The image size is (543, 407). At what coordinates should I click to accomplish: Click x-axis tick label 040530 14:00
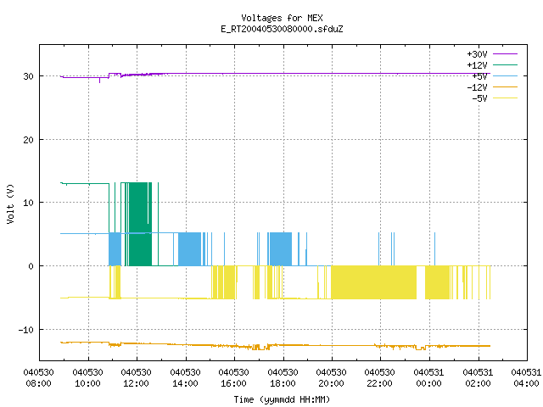click(x=185, y=378)
